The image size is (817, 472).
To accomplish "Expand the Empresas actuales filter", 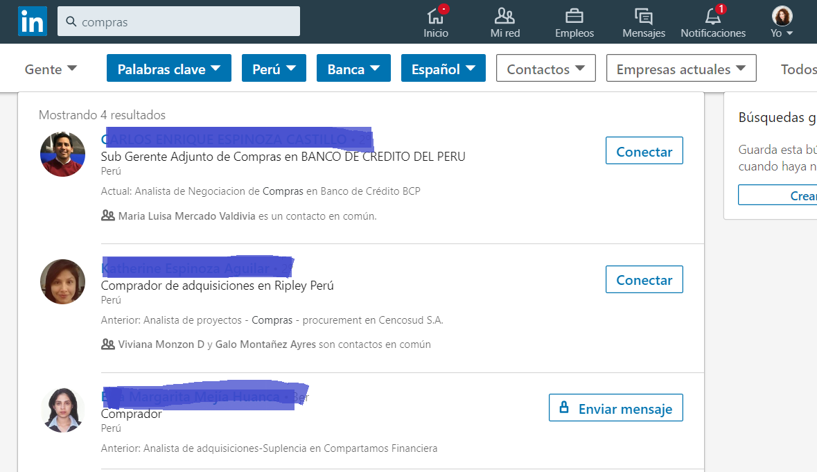I will [x=680, y=69].
